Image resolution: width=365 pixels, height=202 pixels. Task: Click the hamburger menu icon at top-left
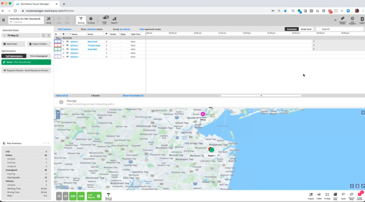4,20
